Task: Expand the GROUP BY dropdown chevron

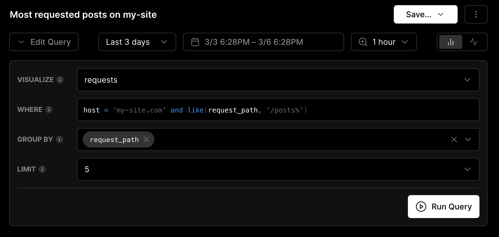Action: tap(468, 139)
